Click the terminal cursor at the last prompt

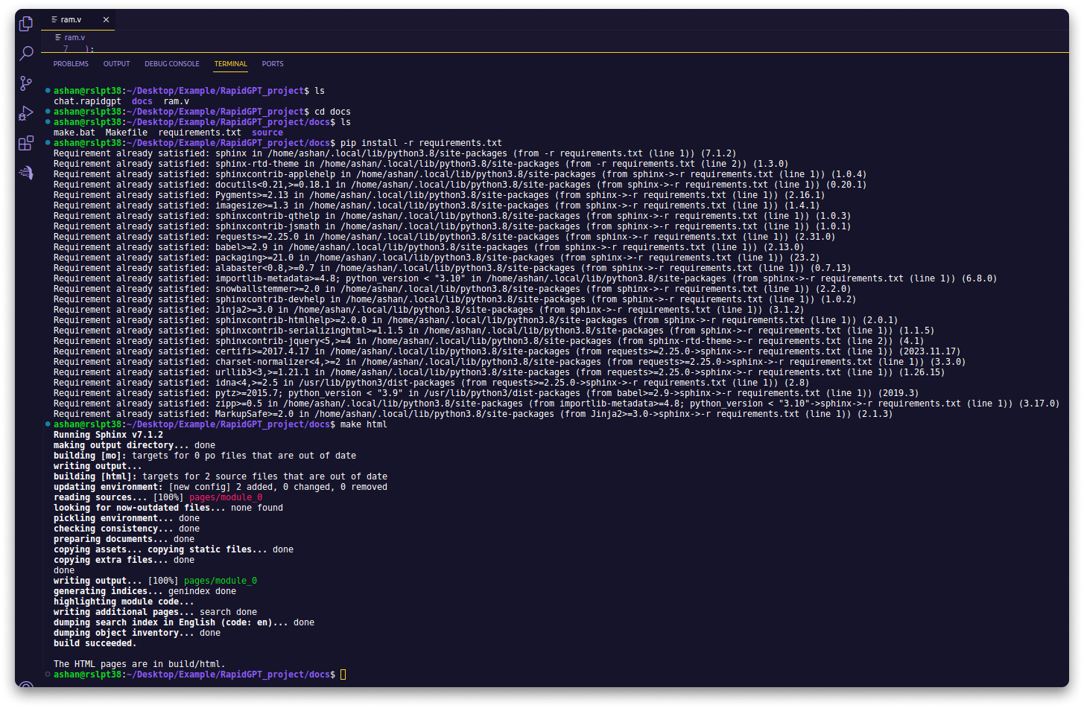tap(343, 674)
